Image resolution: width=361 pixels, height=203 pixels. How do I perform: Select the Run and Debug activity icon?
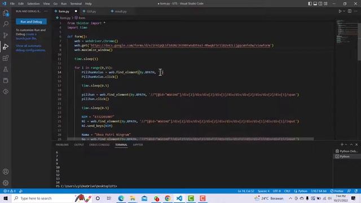pos(6,46)
